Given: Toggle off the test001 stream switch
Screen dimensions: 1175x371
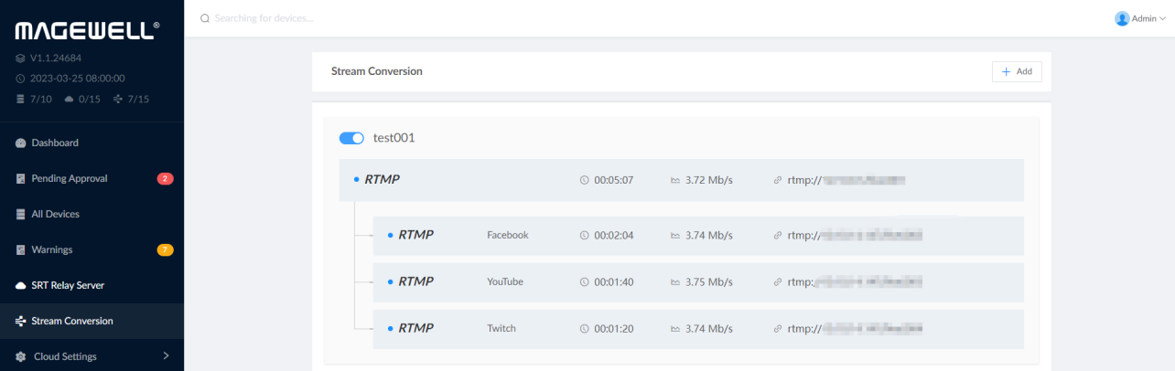Looking at the screenshot, I should click(x=351, y=138).
